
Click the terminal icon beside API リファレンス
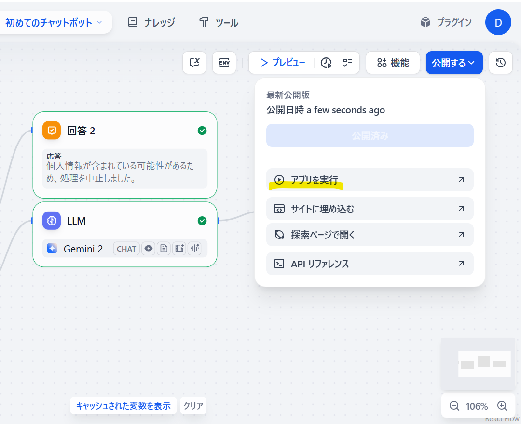pyautogui.click(x=279, y=264)
